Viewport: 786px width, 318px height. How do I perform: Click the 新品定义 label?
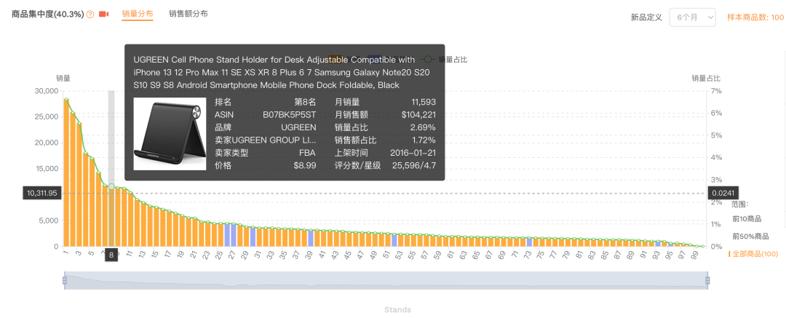[647, 17]
